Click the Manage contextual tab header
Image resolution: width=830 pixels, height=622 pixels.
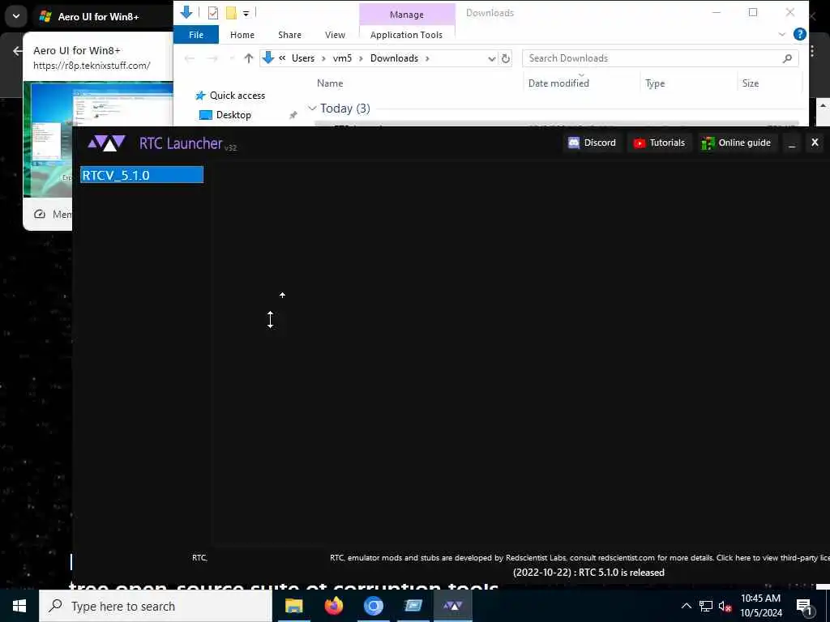407,15
